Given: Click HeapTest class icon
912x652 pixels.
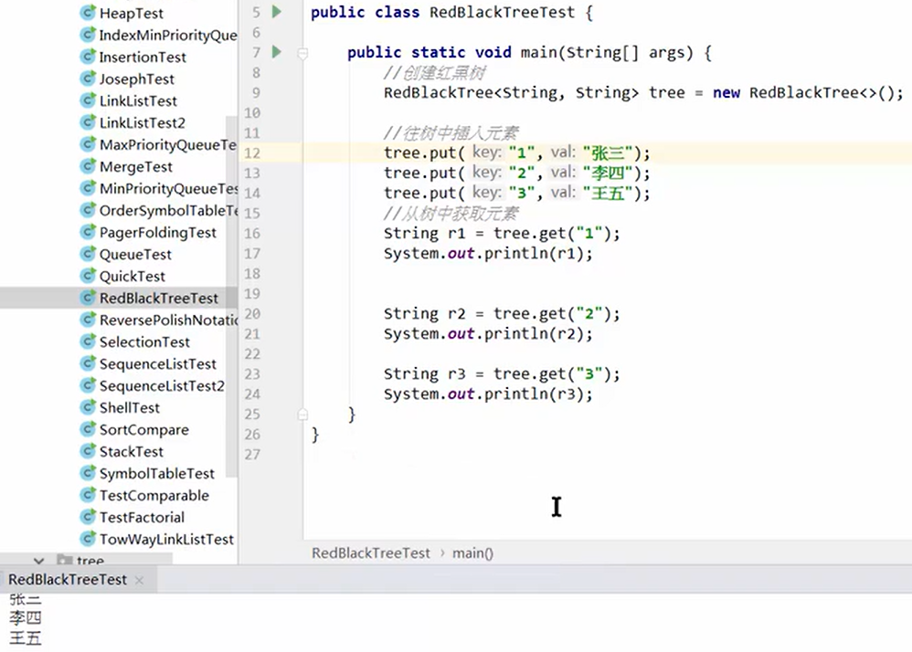Looking at the screenshot, I should pos(88,13).
